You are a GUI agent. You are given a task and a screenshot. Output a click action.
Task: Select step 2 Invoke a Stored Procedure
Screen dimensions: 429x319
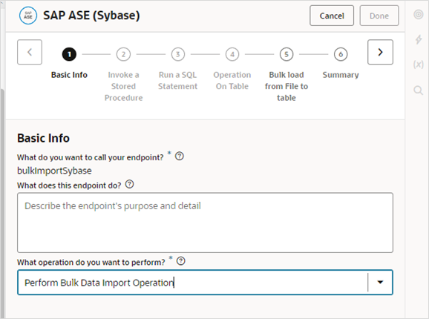[123, 54]
